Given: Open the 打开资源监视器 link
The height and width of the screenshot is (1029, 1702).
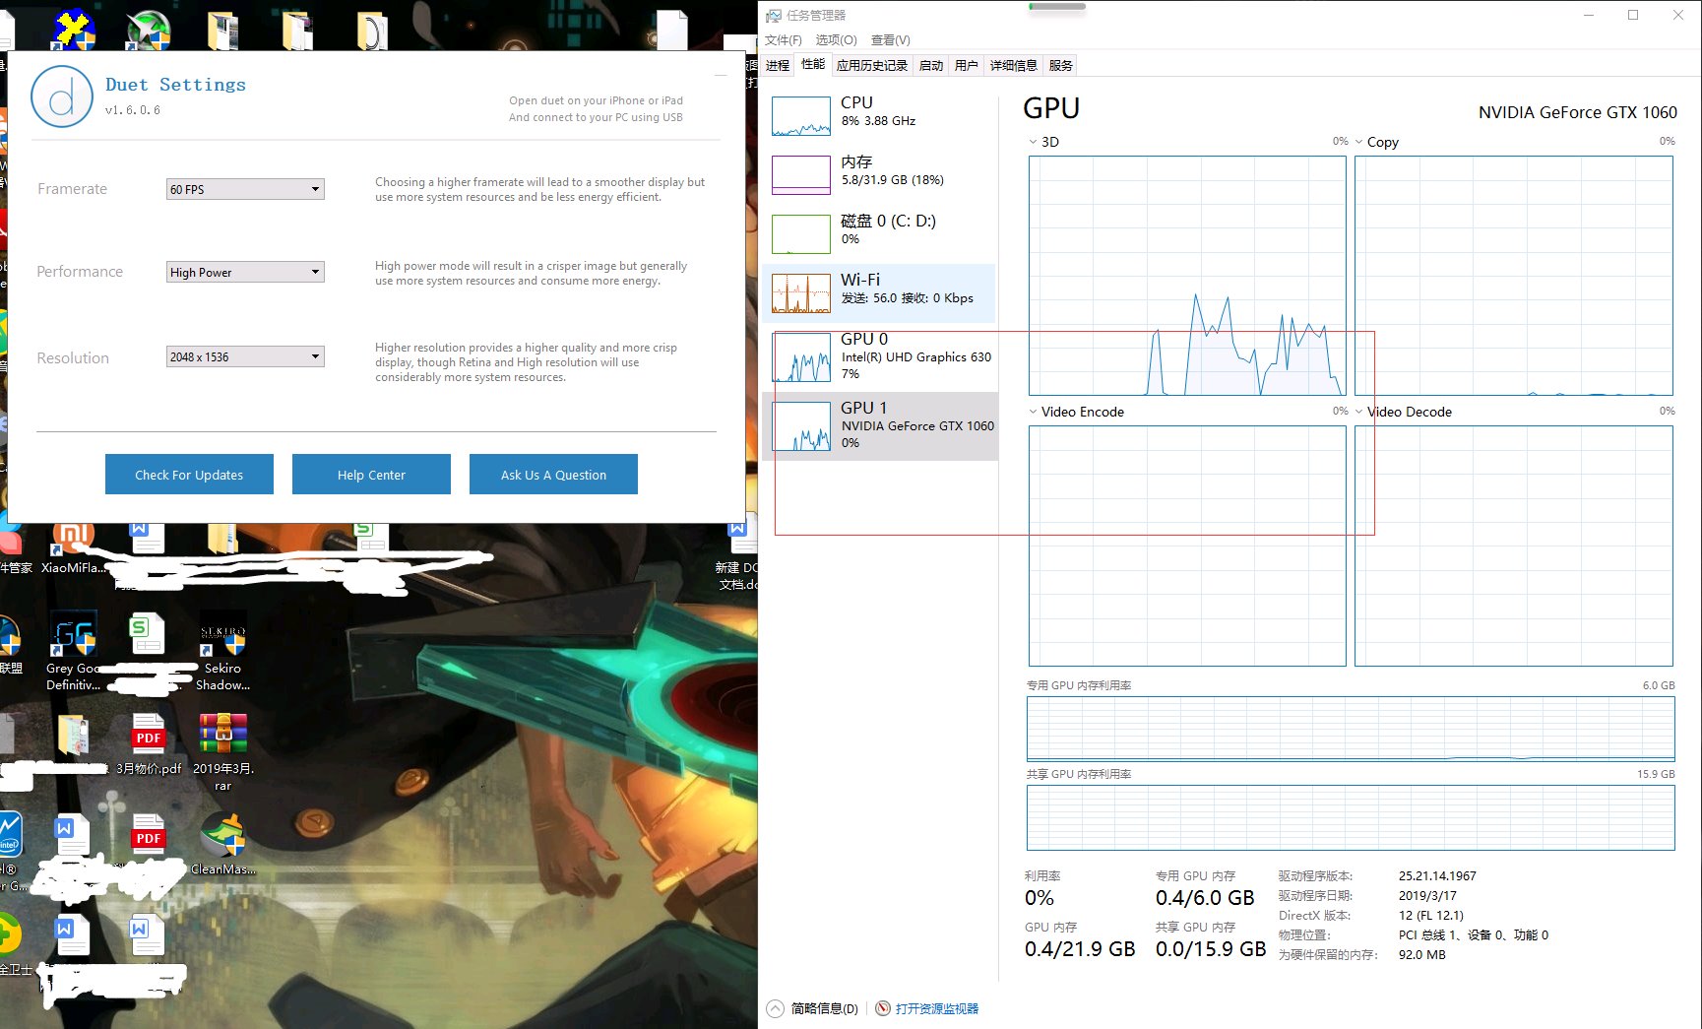Looking at the screenshot, I should (x=927, y=1008).
